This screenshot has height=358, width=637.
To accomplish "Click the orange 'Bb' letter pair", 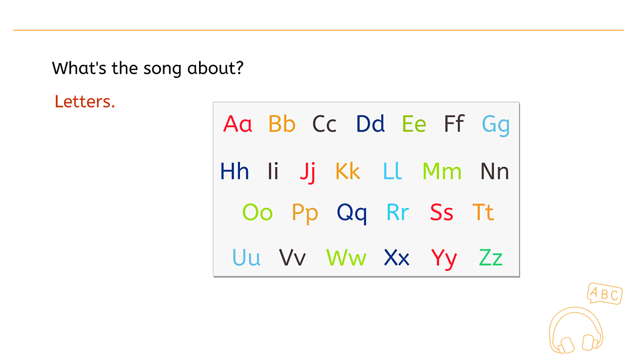I will [x=281, y=124].
